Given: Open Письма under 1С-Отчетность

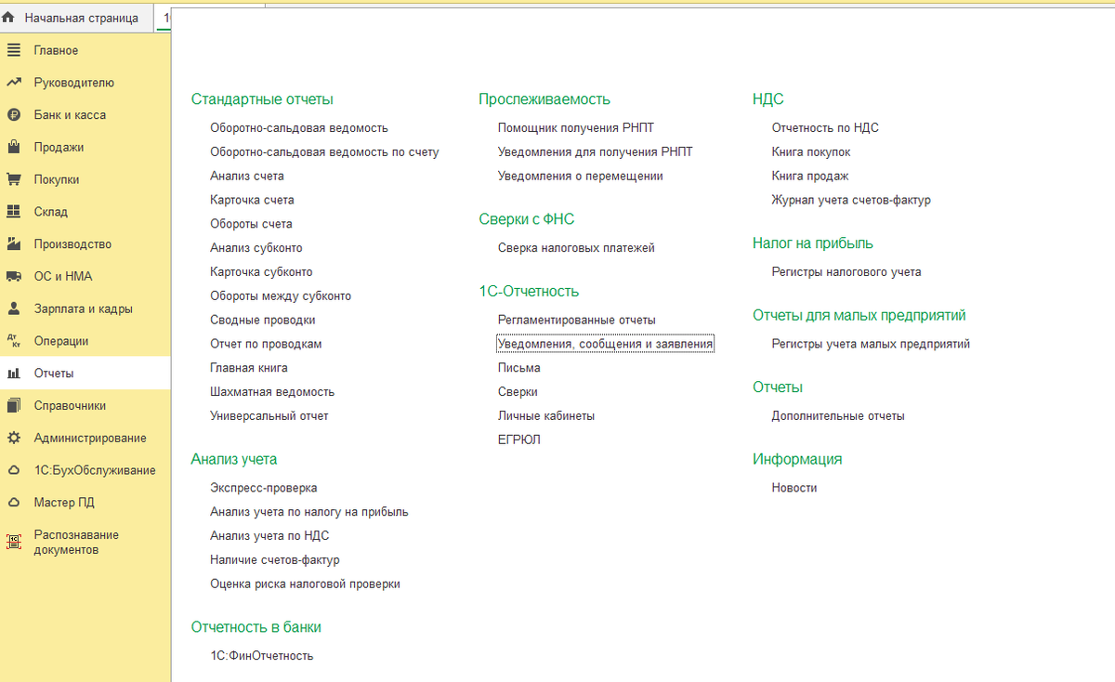Looking at the screenshot, I should point(519,368).
